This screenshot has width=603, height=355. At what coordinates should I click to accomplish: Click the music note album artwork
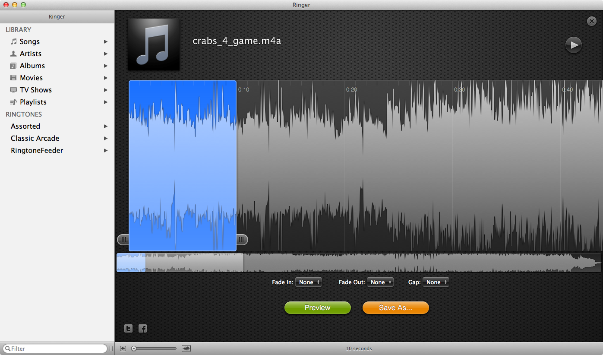154,44
